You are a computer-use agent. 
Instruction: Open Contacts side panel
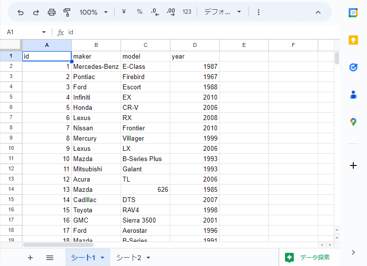(353, 95)
